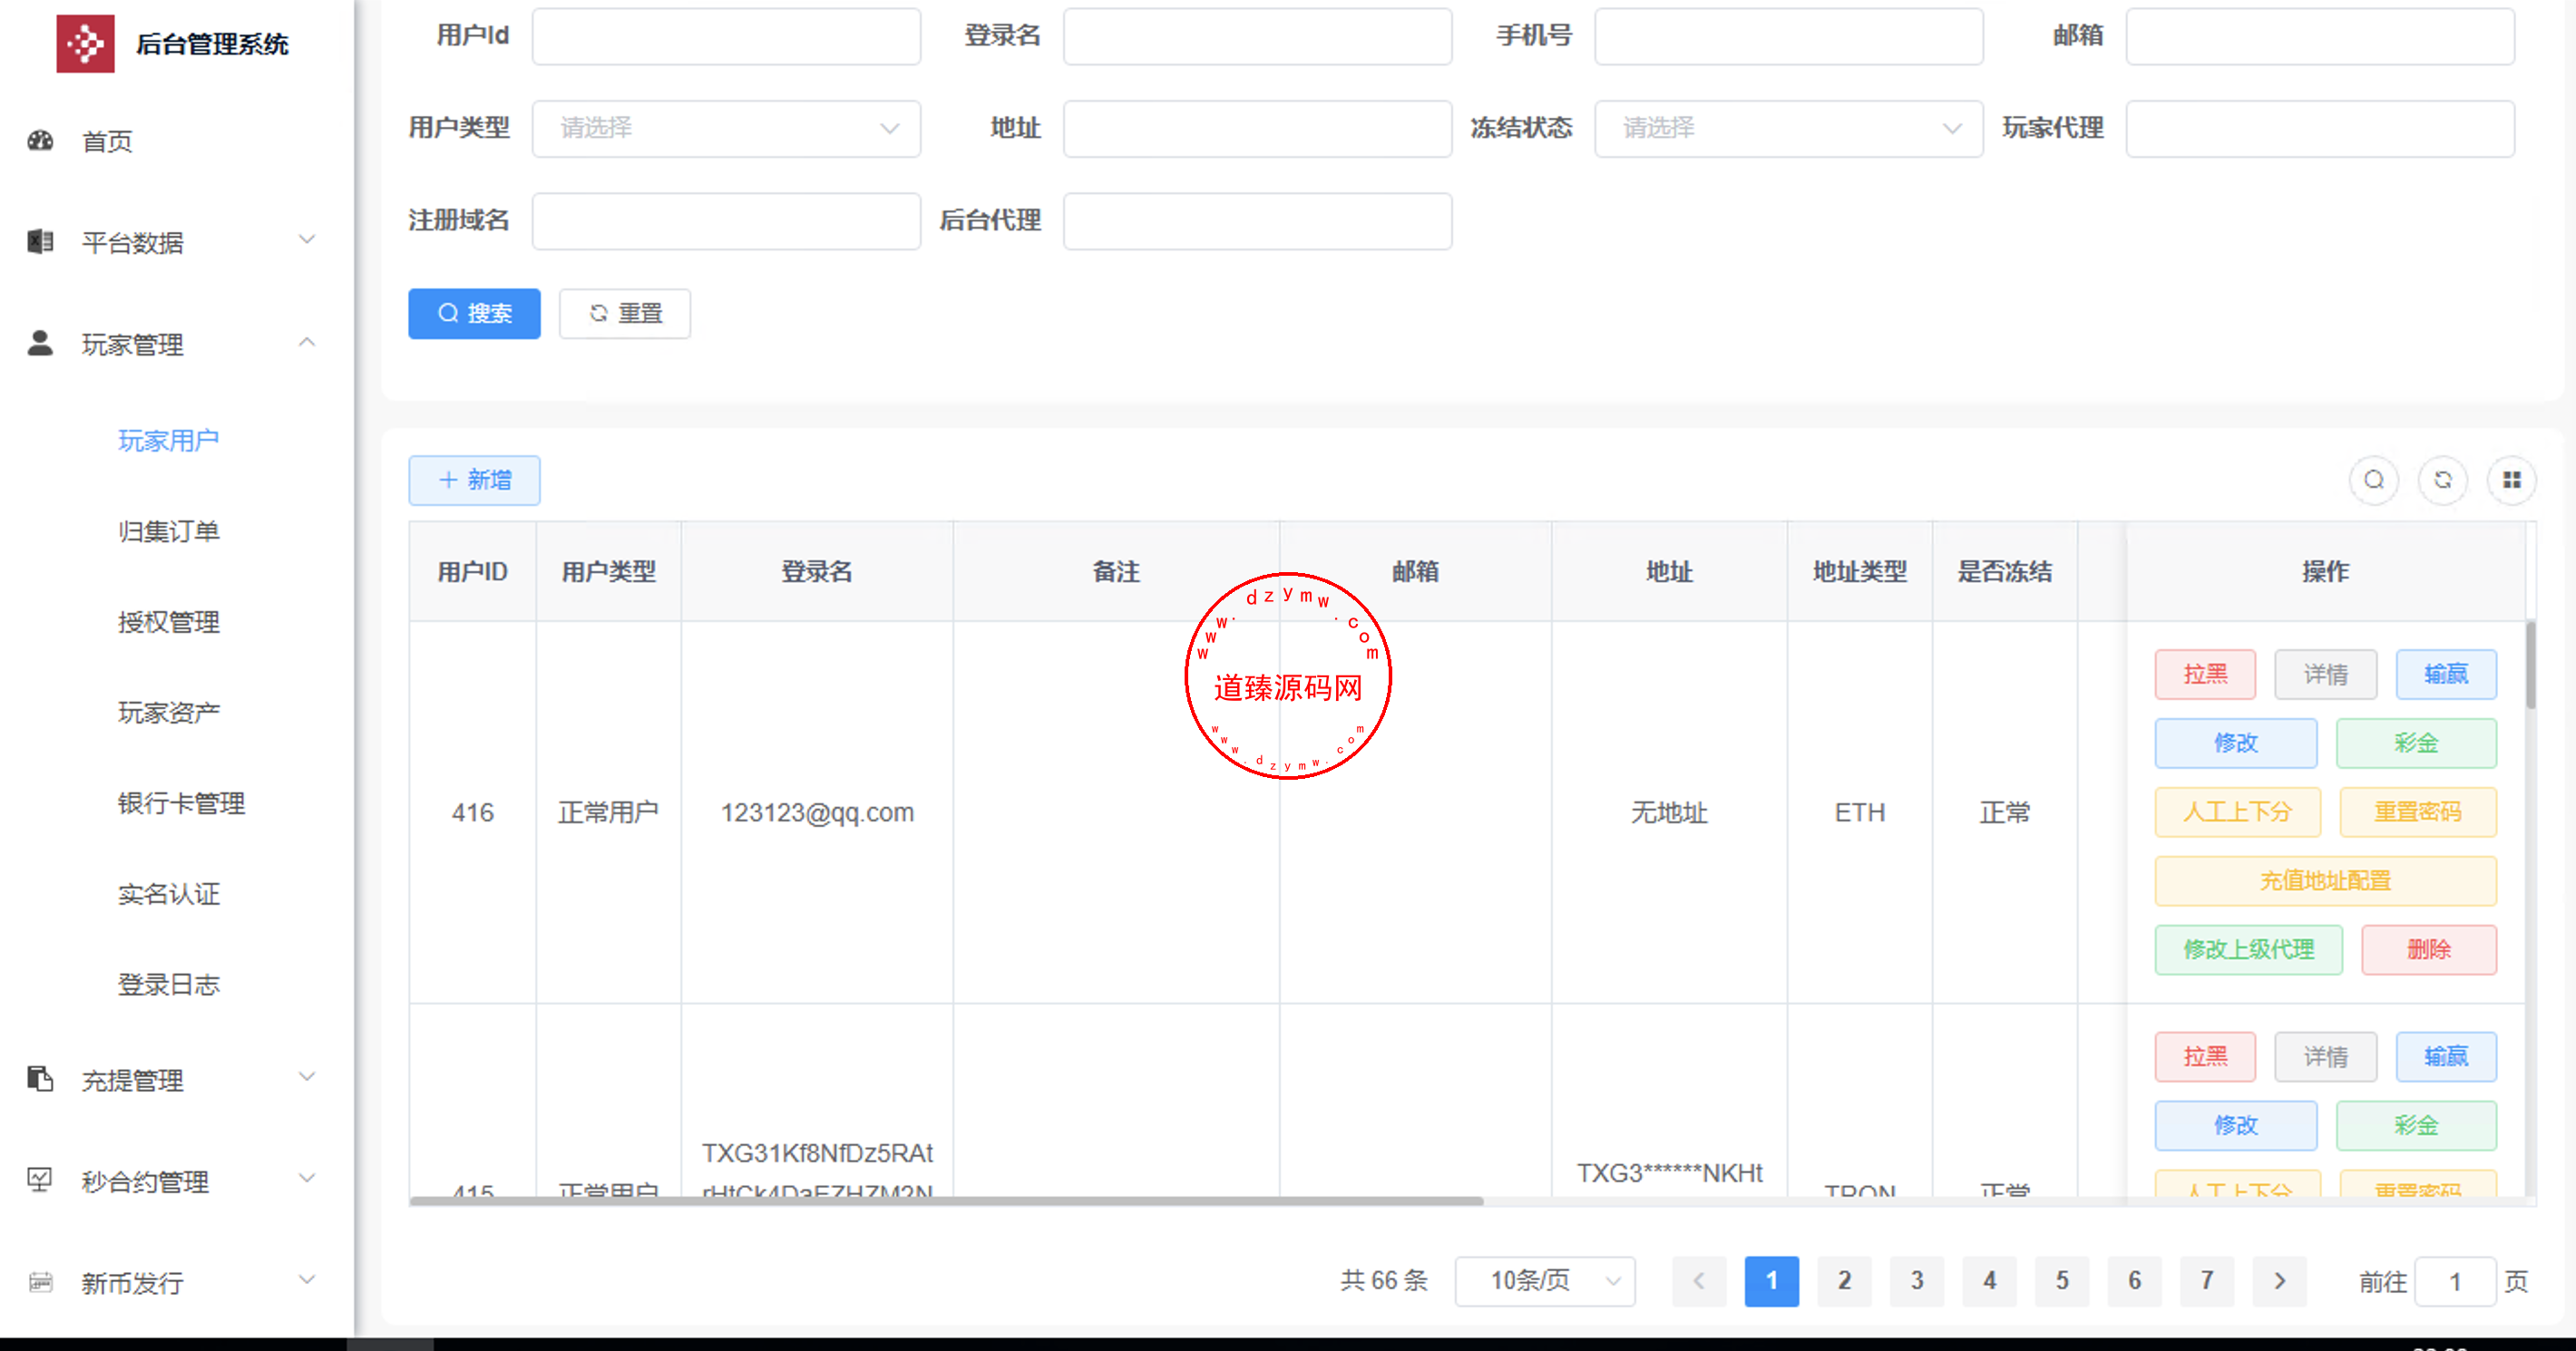
Task: Click 拉黑 for user 415
Action: 2205,1057
